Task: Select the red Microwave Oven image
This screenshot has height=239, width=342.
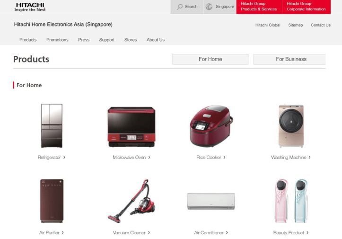Action: [131, 126]
